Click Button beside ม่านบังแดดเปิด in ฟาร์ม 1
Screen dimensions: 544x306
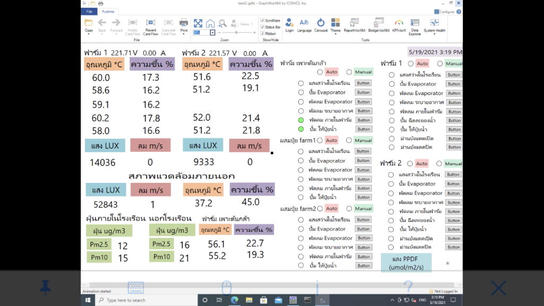(x=454, y=139)
